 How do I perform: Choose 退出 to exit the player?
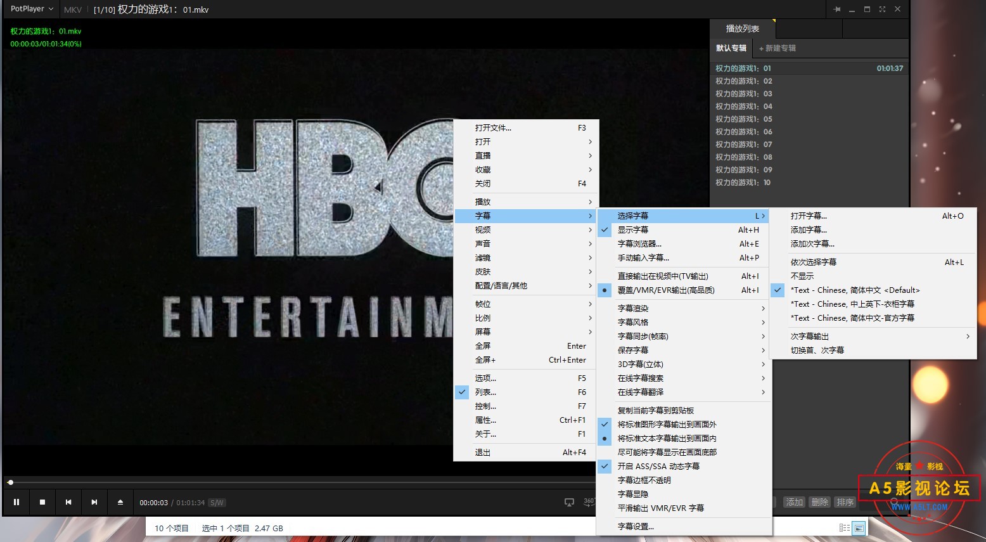(526, 452)
